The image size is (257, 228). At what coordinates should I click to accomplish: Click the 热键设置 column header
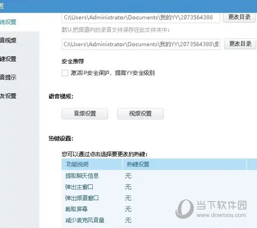pyautogui.click(x=185, y=164)
